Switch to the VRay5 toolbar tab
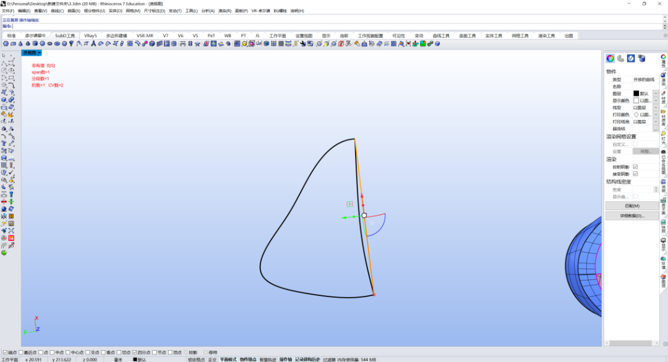 [90, 36]
